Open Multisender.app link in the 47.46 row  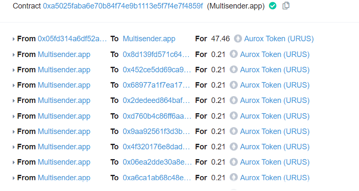pos(149,39)
